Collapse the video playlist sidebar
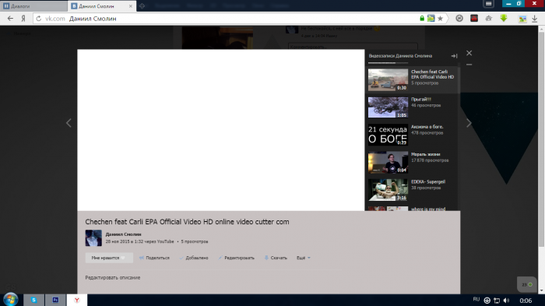Screen dimensions: 545x306 pyautogui.click(x=454, y=56)
